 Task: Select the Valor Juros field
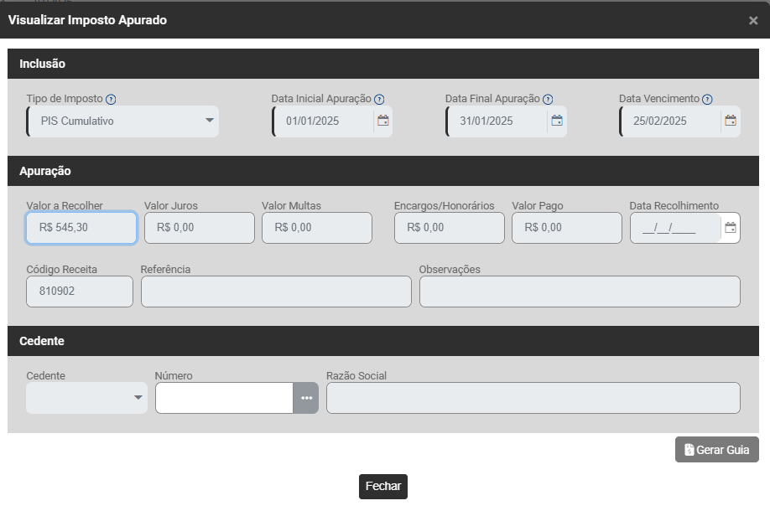coord(200,228)
